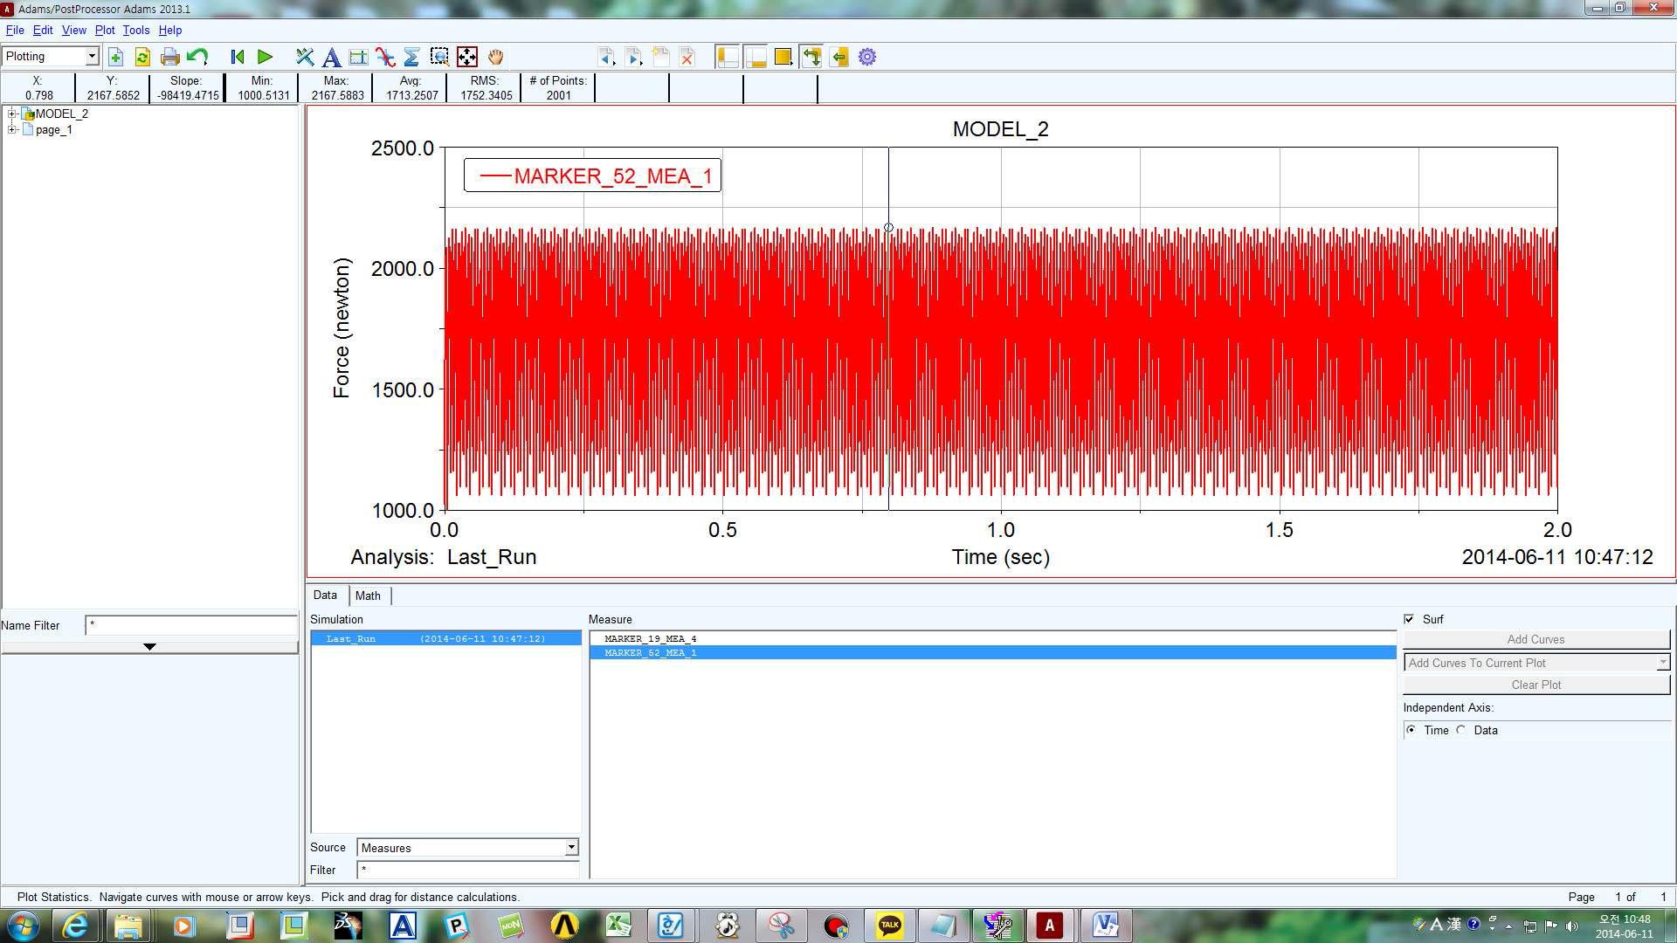Click the Add Curves button

click(1536, 640)
